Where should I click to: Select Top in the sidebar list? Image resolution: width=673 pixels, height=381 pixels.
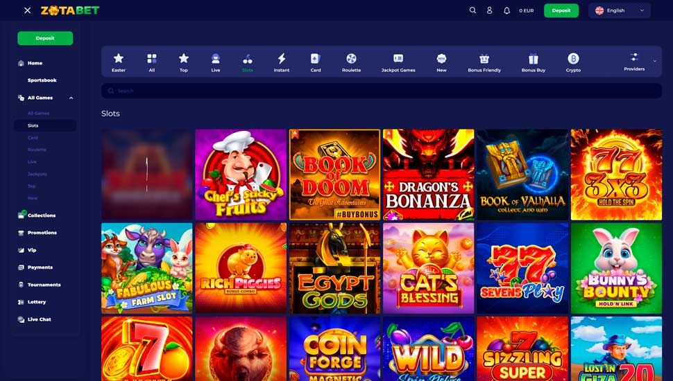coord(32,186)
